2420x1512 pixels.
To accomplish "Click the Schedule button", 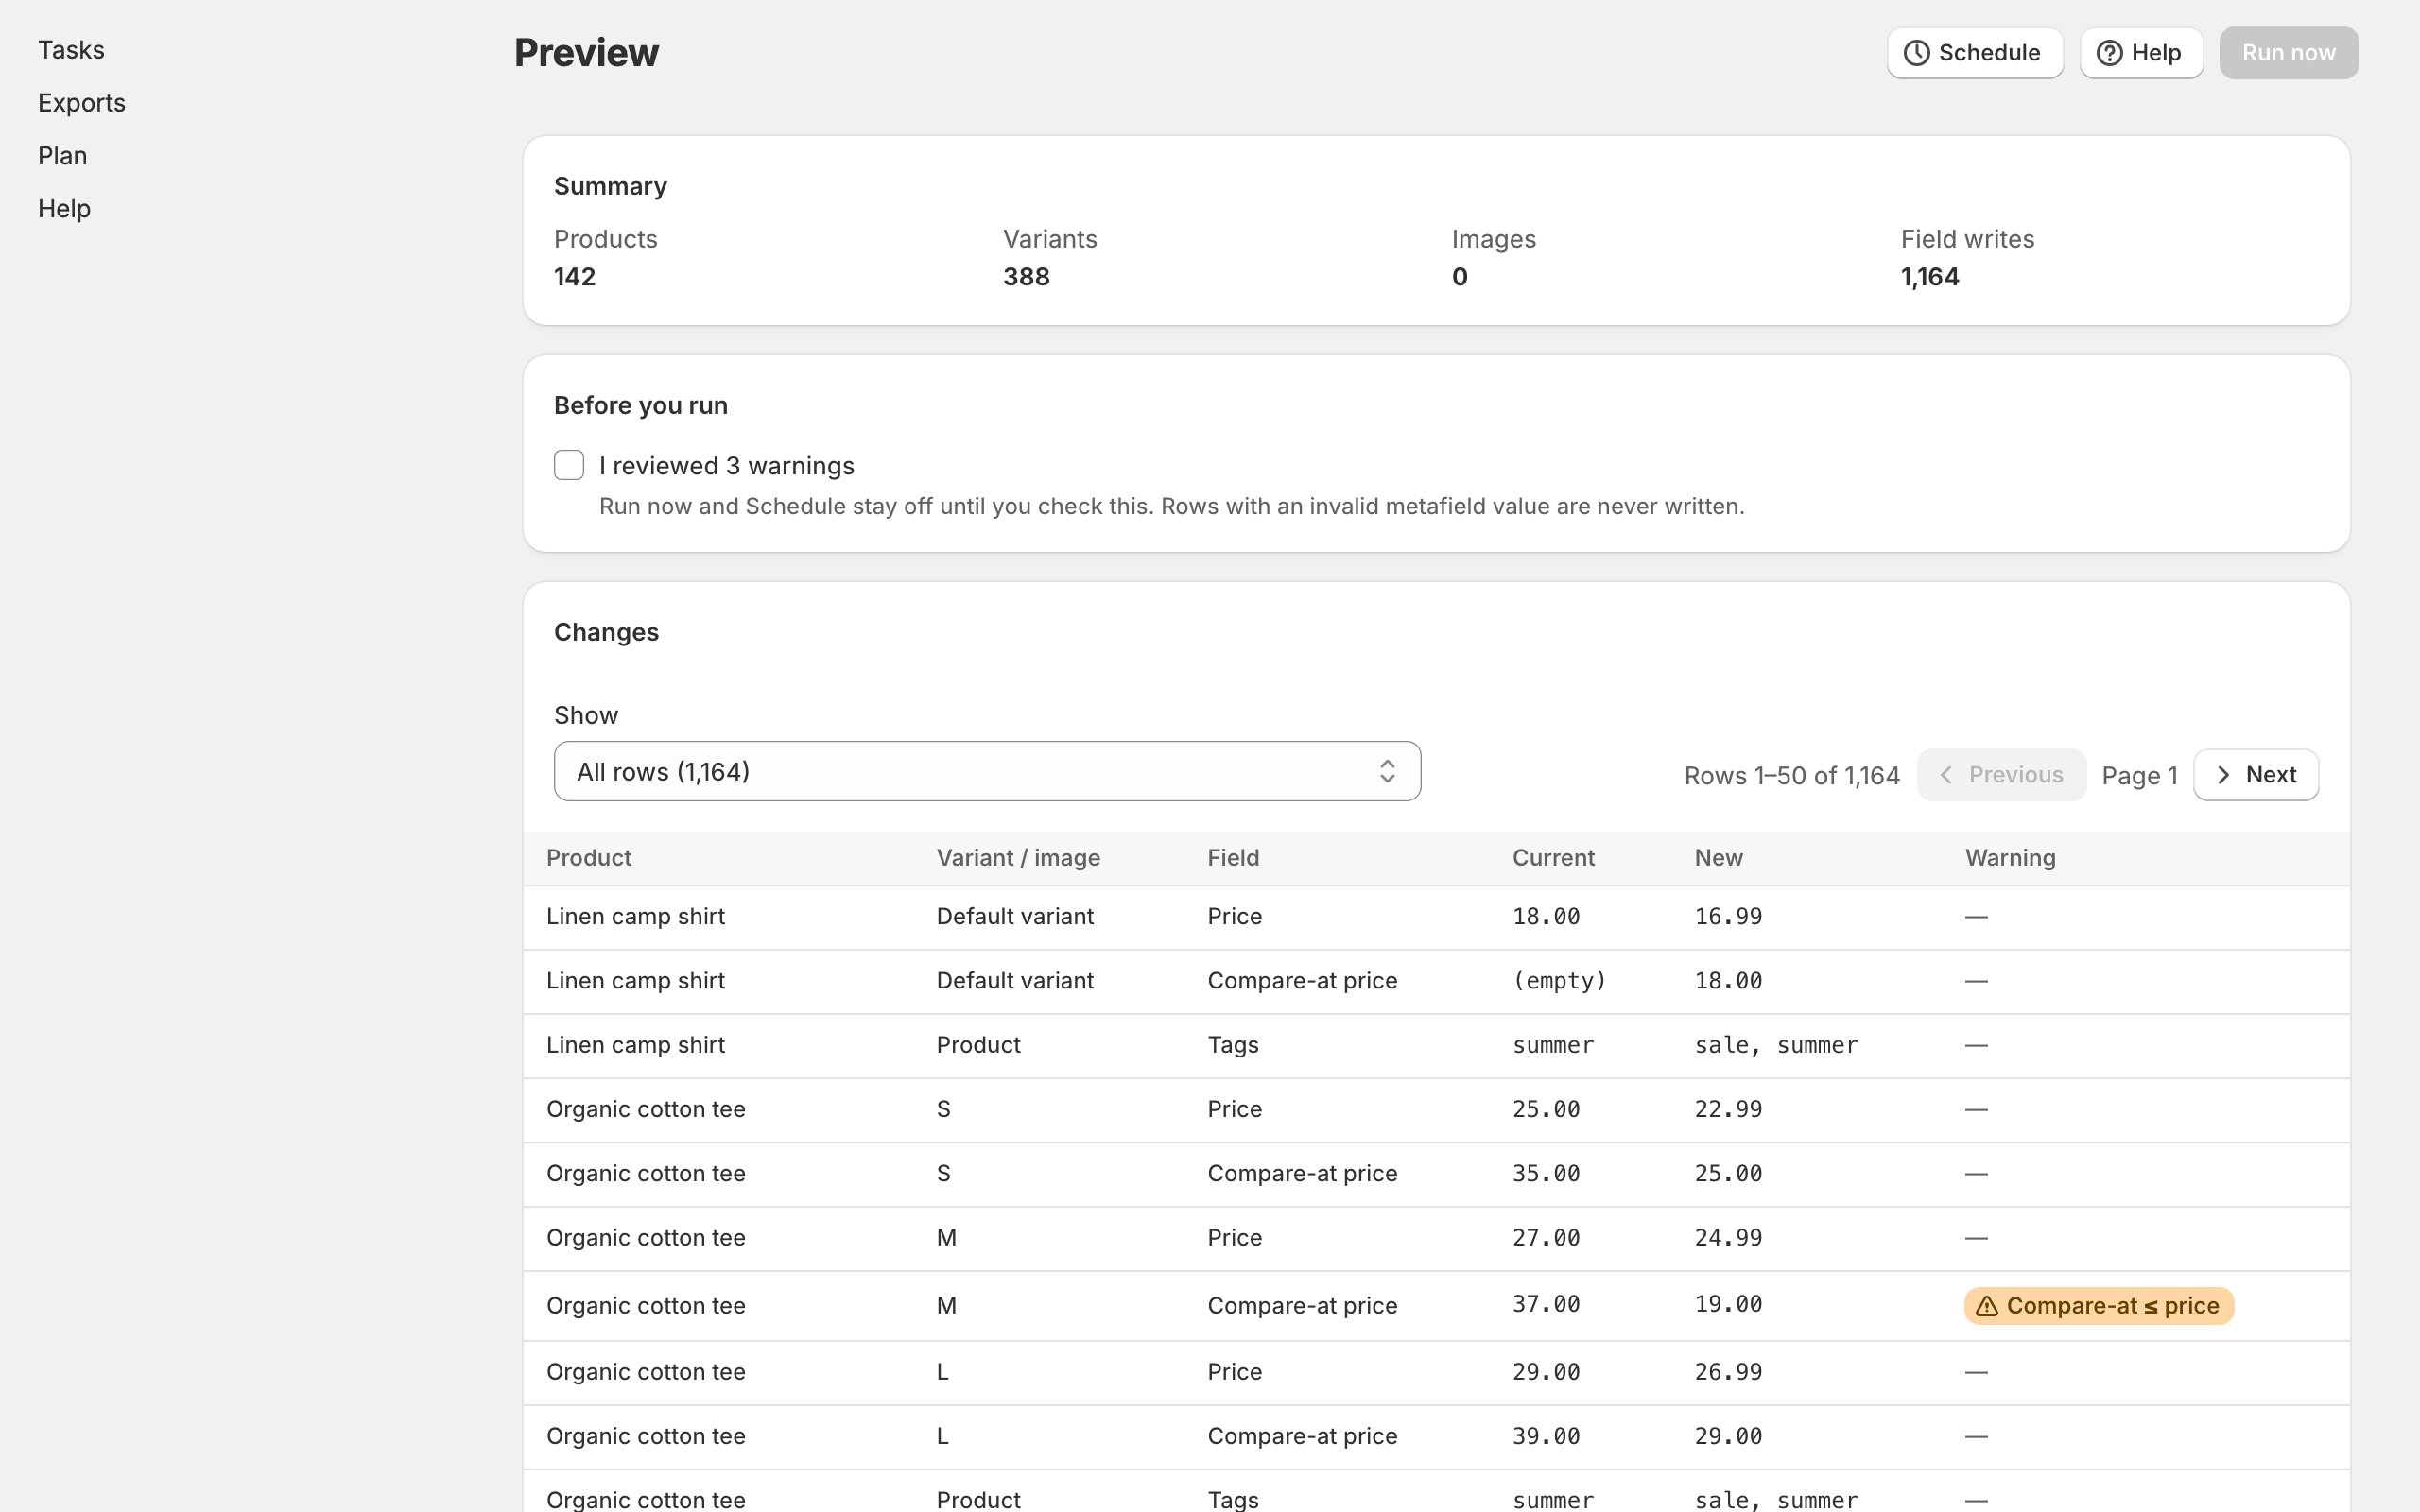I will [1975, 53].
